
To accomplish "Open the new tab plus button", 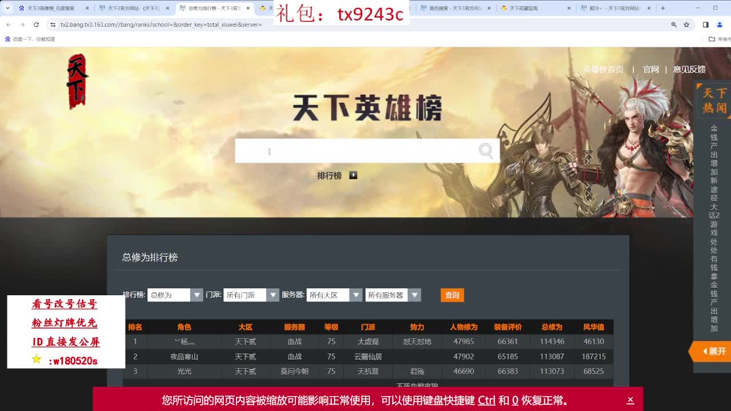I will point(662,8).
